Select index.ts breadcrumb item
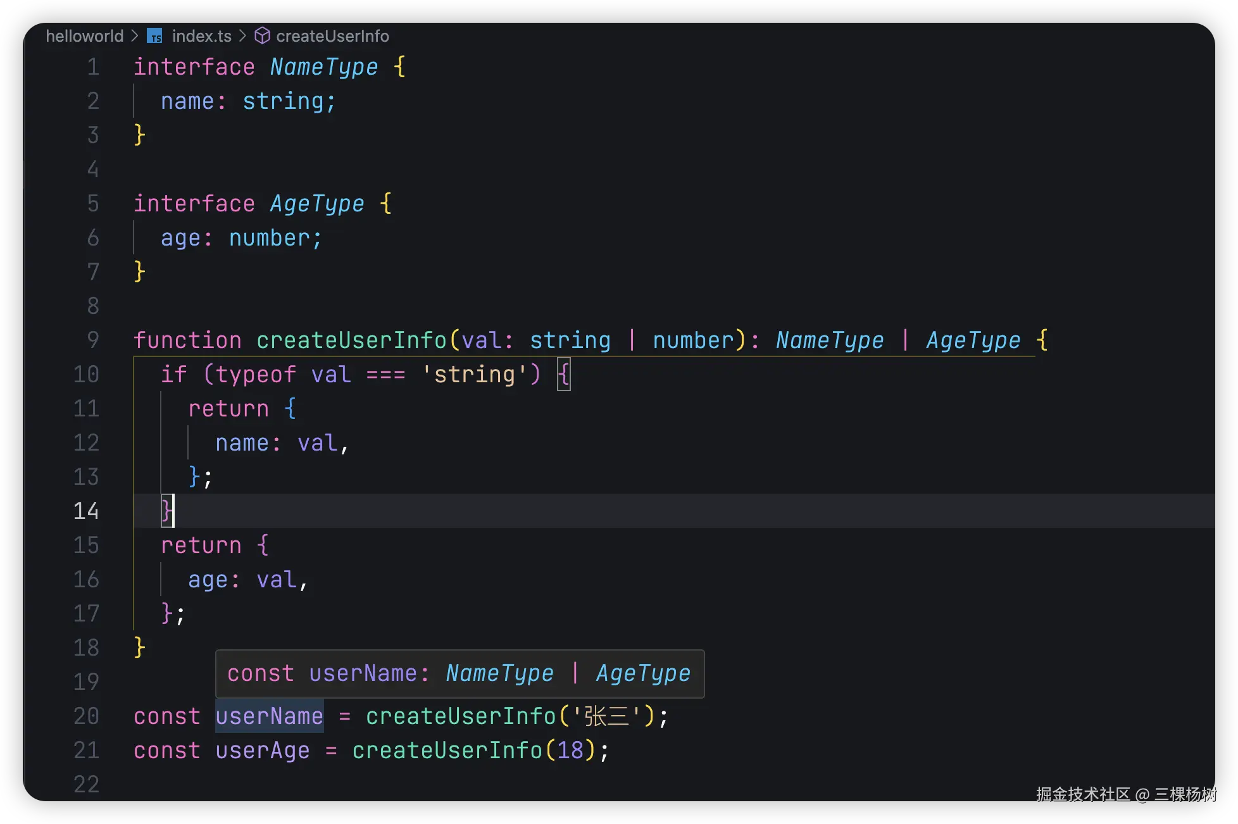This screenshot has width=1238, height=824. click(201, 36)
